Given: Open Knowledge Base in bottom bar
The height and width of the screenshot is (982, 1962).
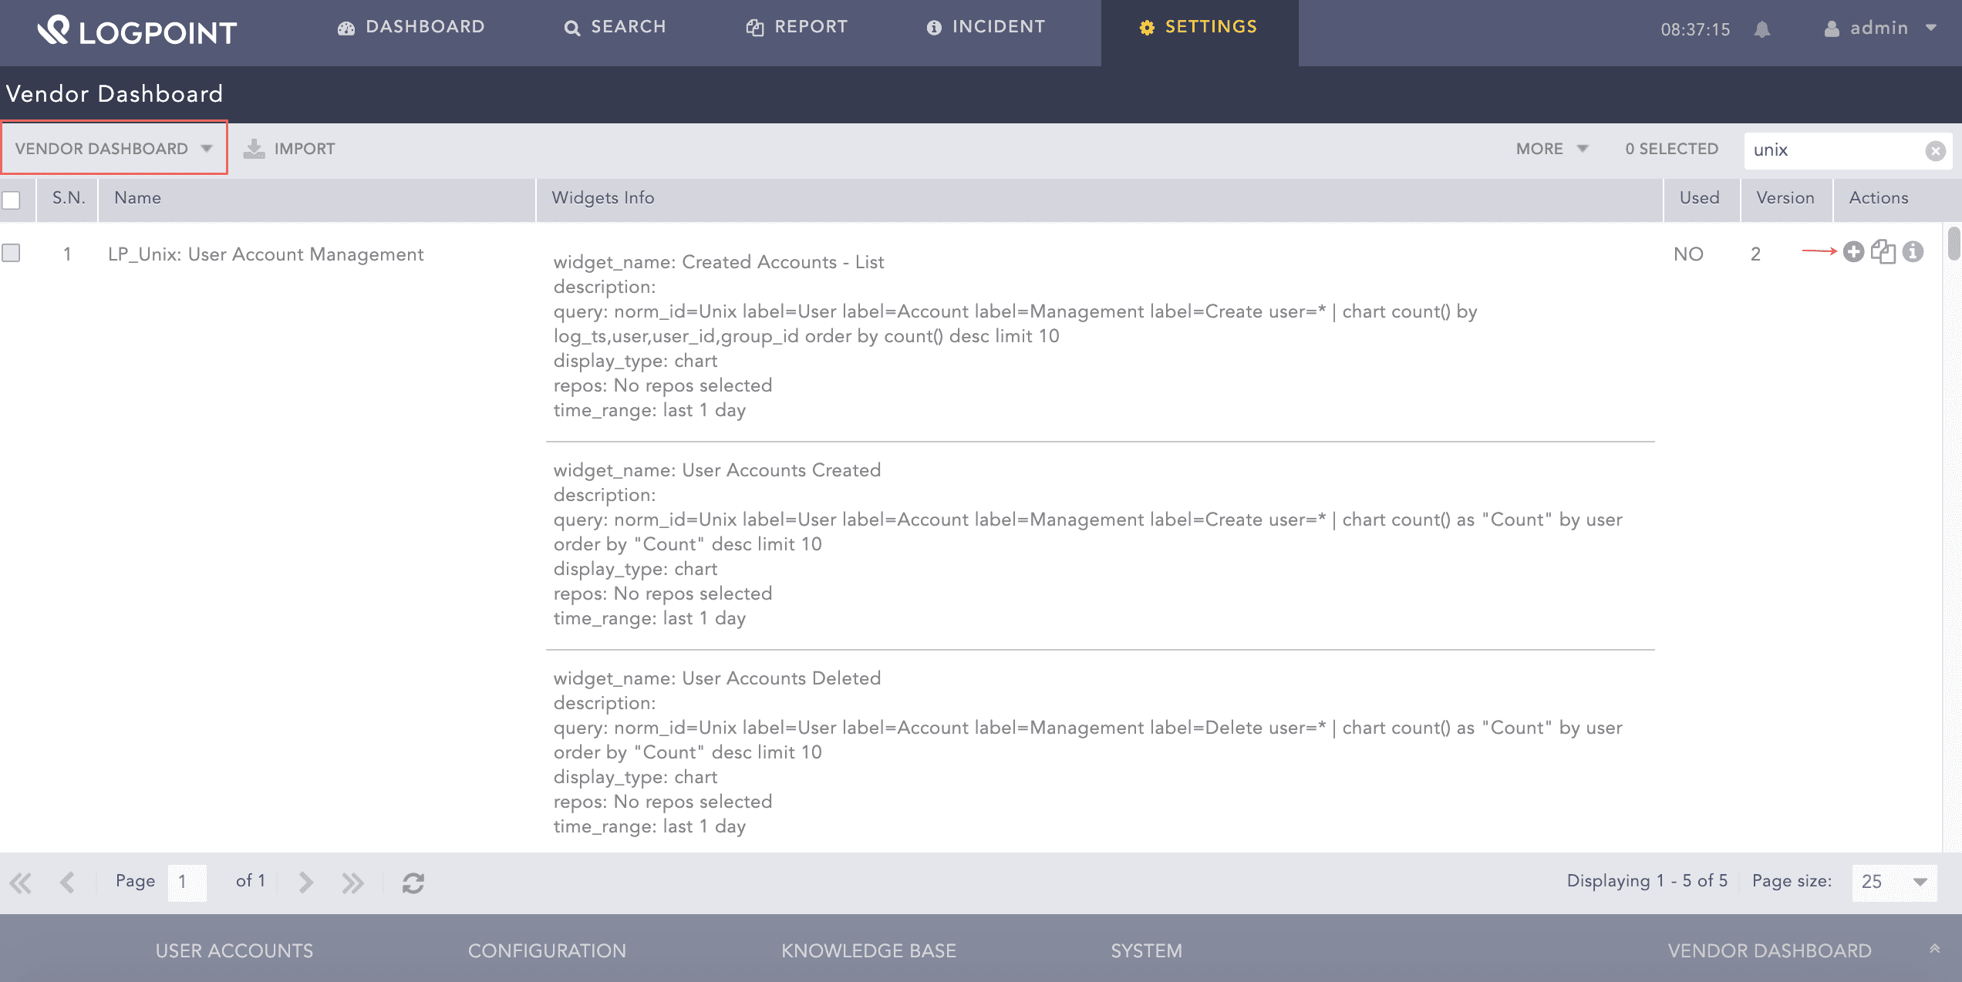Looking at the screenshot, I should click(868, 950).
